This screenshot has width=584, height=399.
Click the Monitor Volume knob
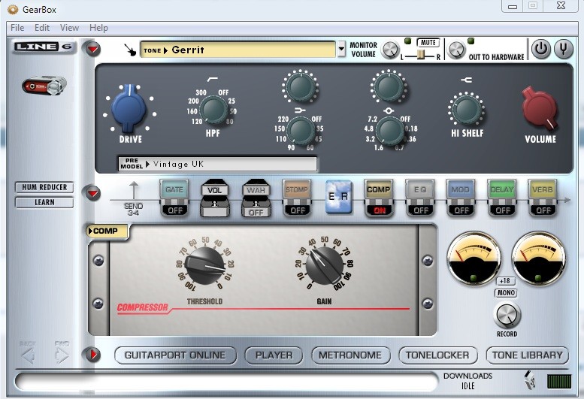pos(390,50)
